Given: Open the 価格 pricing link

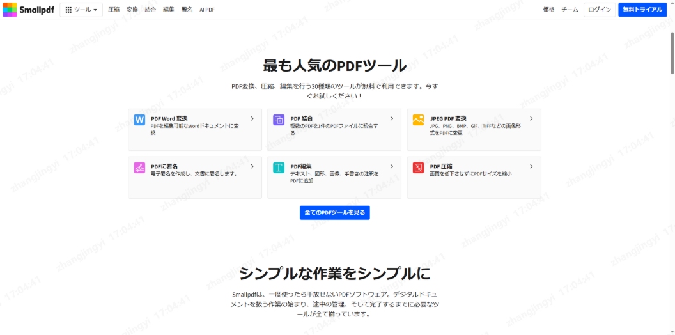Looking at the screenshot, I should pos(548,10).
